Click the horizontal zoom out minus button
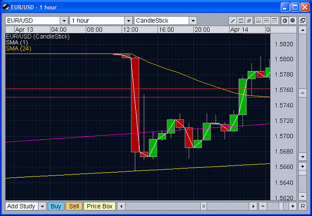This screenshot has width=312, height=216. pyautogui.click(x=263, y=206)
